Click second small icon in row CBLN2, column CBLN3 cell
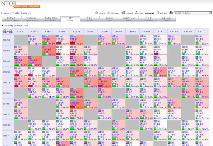Viewport: 213px width, 146px height. [48, 46]
